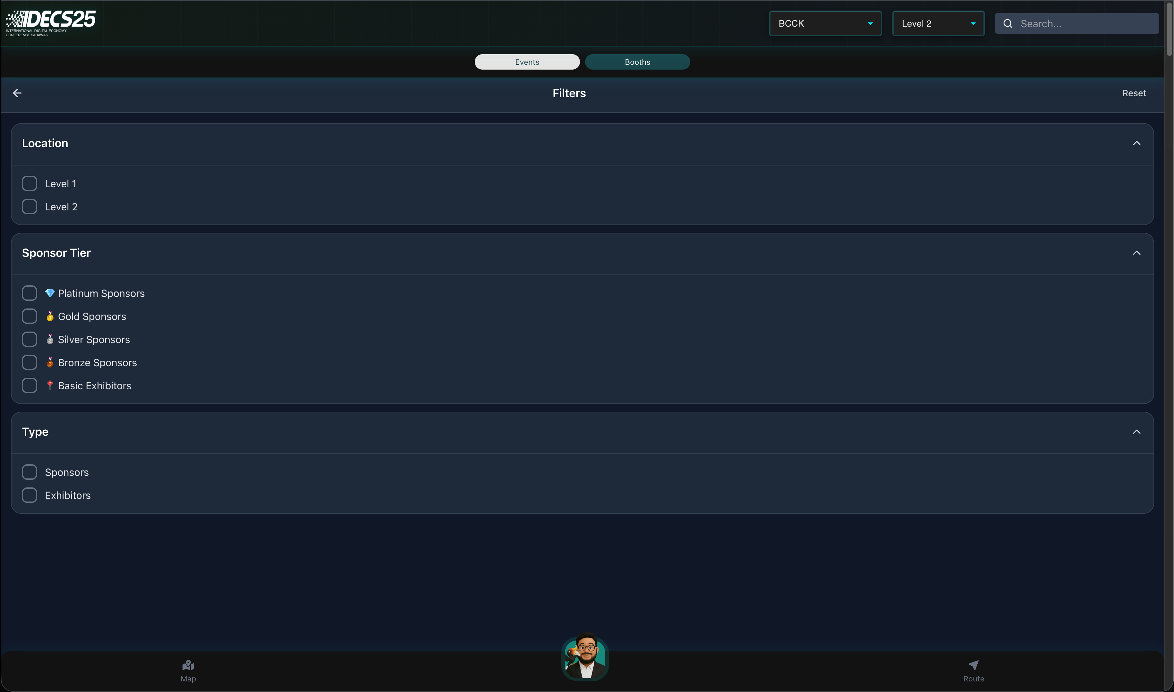This screenshot has height=692, width=1174.
Task: Go back using the left arrow icon
Action: tap(17, 93)
